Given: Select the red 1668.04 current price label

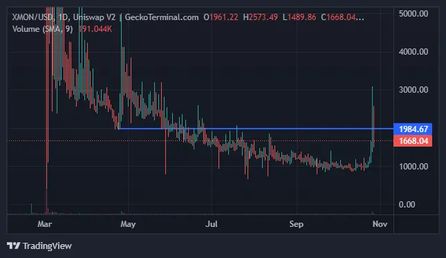Looking at the screenshot, I should point(413,141).
